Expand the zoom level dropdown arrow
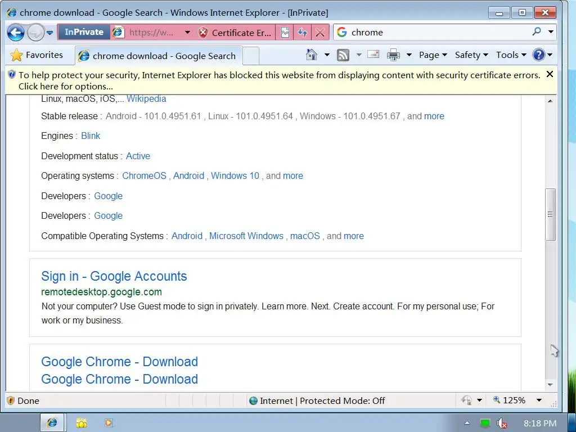Image resolution: width=576 pixels, height=432 pixels. point(539,400)
